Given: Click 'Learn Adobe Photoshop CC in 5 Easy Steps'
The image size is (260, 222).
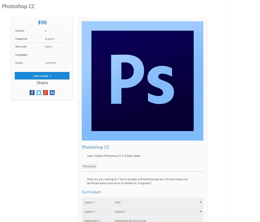Looking at the screenshot, I should (114, 156).
